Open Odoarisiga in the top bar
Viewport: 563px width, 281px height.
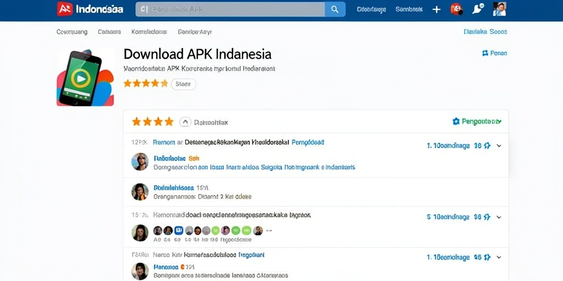372,9
